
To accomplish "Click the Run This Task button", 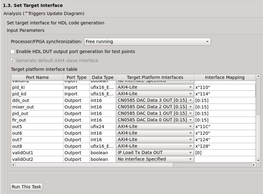I will (x=27, y=187).
